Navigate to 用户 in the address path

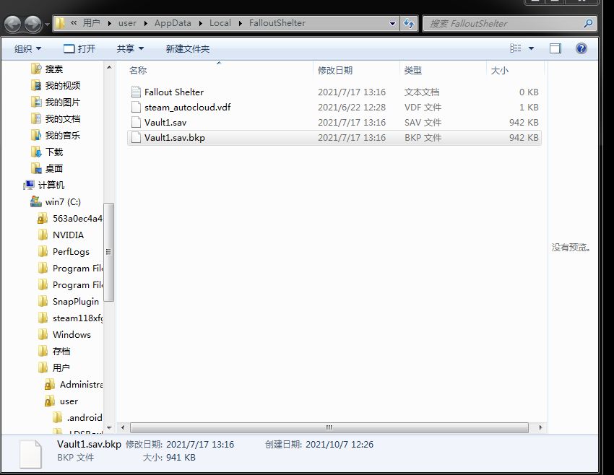click(x=91, y=23)
